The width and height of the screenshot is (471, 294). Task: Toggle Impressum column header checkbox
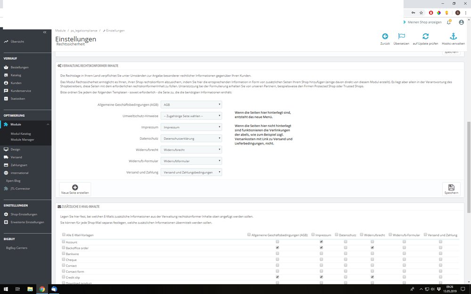tap(313, 235)
